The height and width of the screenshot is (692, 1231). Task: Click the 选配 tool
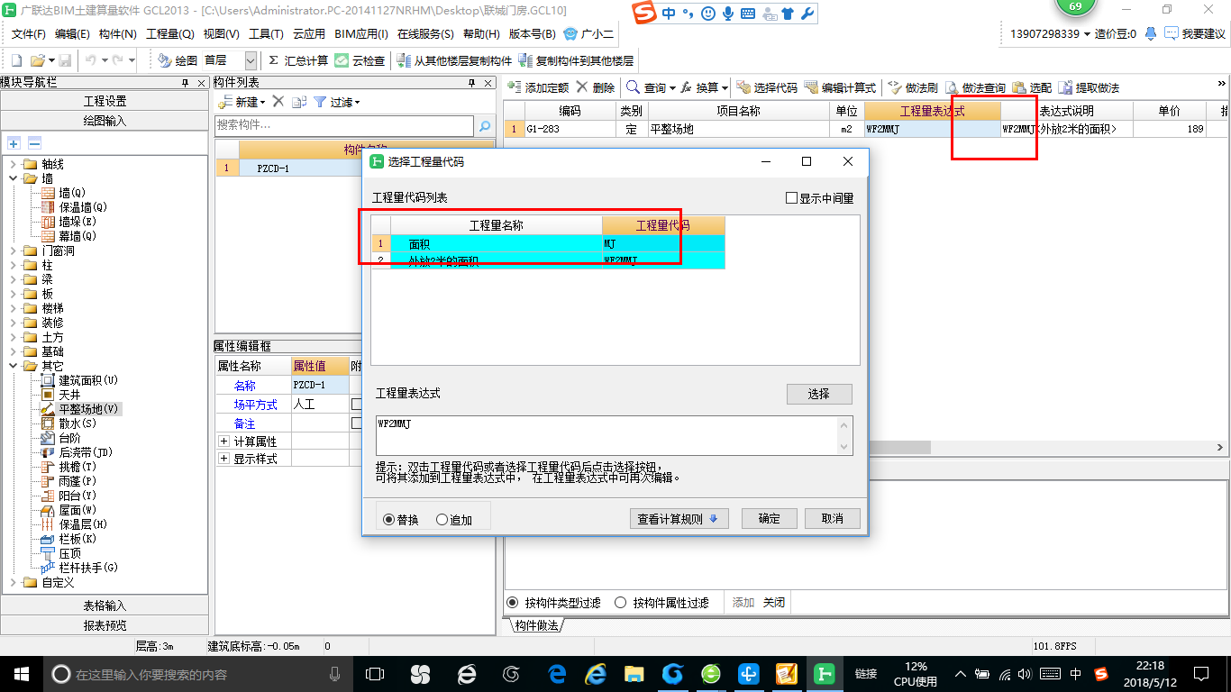click(1032, 87)
